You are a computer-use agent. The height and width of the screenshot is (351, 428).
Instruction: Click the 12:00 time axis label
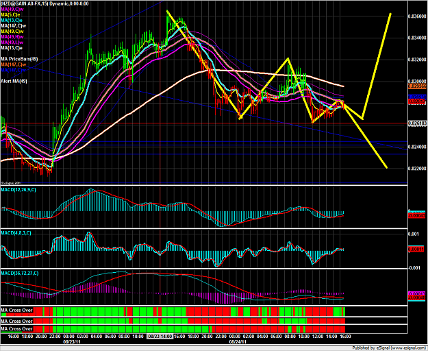[318, 336]
